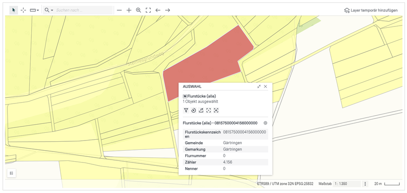Click Gemarkung value 'Gärtringen'
The height and width of the screenshot is (193, 407).
coord(232,149)
